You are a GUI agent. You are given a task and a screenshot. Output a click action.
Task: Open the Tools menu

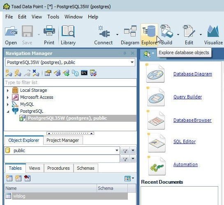(53, 17)
